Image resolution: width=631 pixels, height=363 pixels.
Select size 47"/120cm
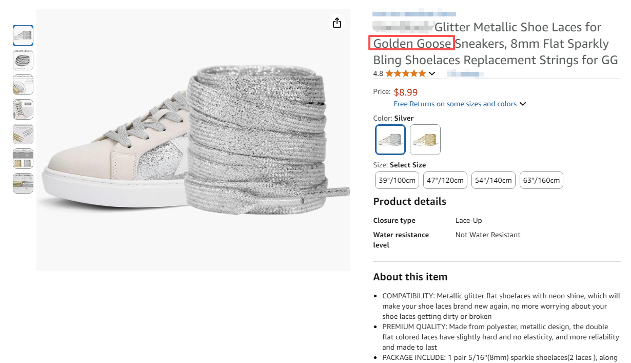[x=445, y=180]
